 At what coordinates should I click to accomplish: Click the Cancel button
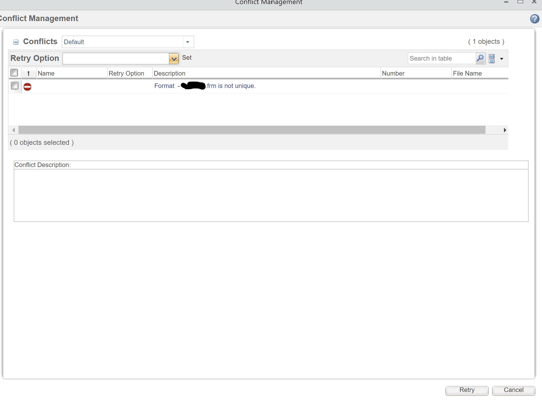coord(513,390)
